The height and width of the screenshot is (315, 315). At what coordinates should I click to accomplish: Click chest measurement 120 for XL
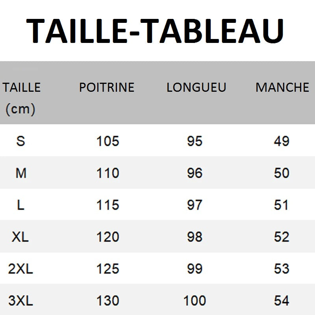(107, 237)
